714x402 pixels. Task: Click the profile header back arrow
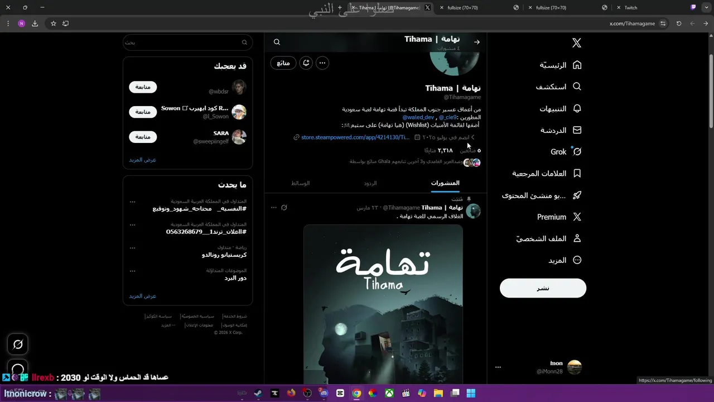pyautogui.click(x=477, y=42)
